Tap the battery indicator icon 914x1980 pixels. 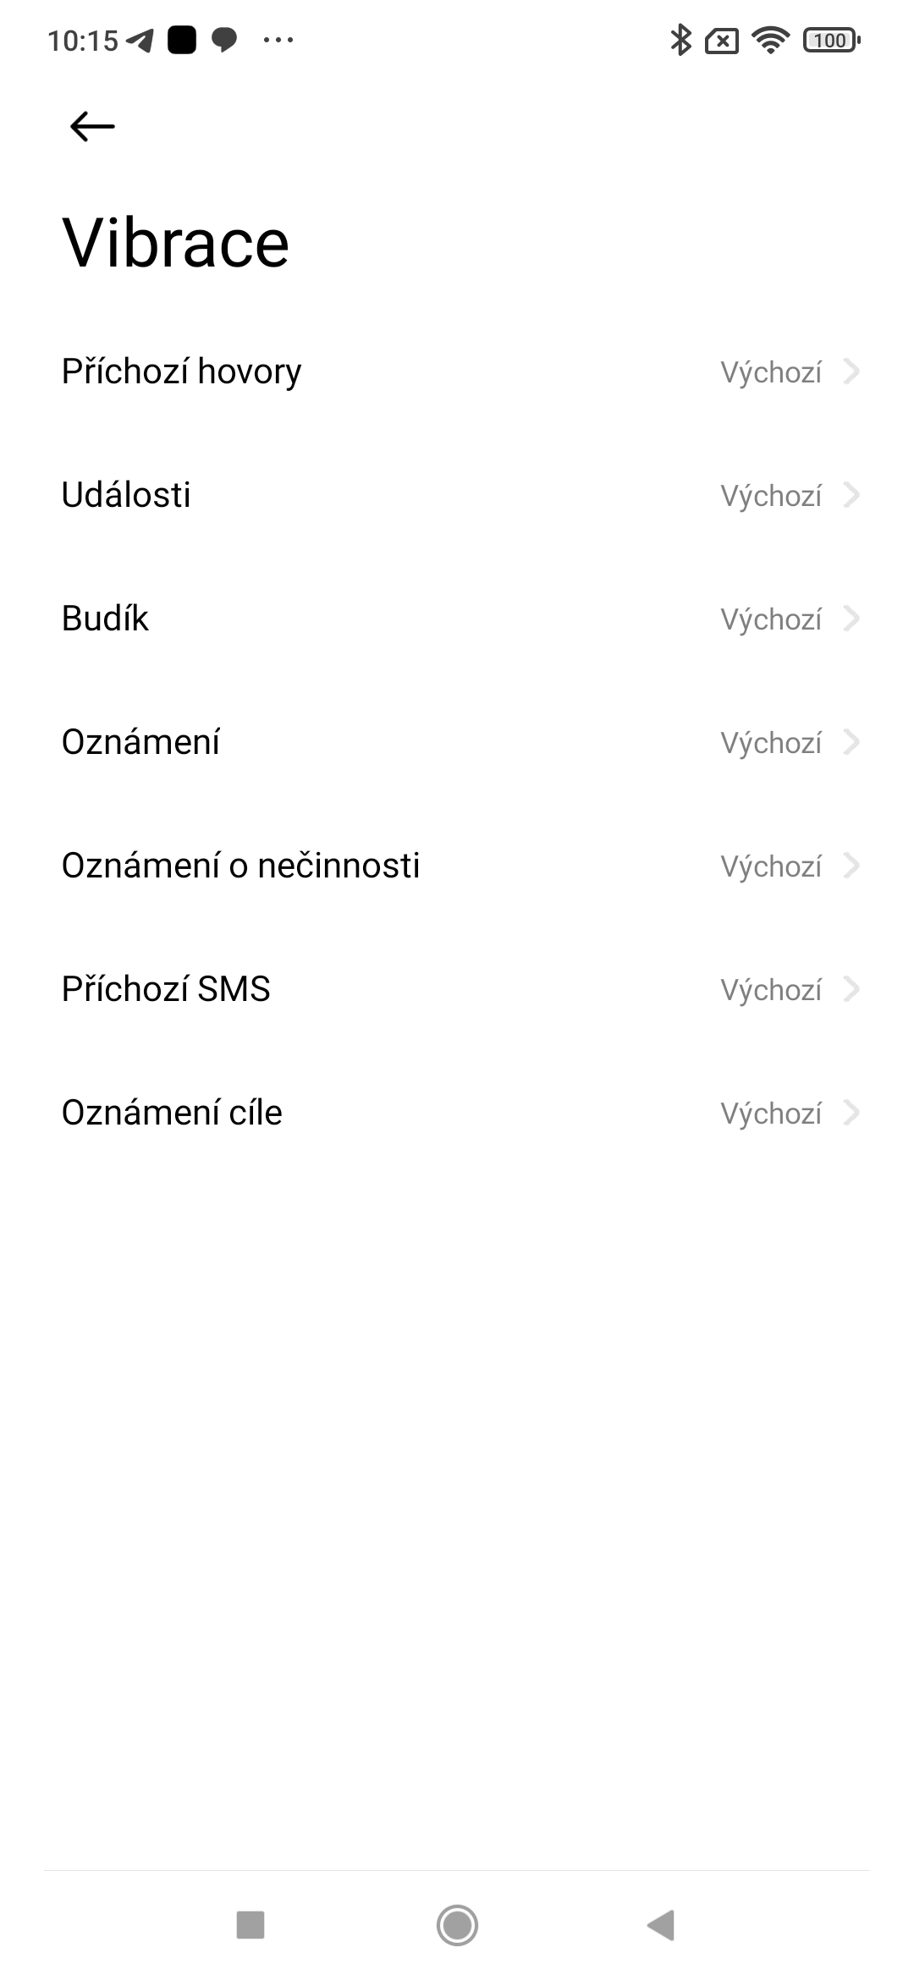click(x=831, y=40)
